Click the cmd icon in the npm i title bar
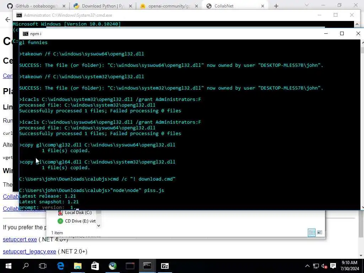 tap(26, 34)
